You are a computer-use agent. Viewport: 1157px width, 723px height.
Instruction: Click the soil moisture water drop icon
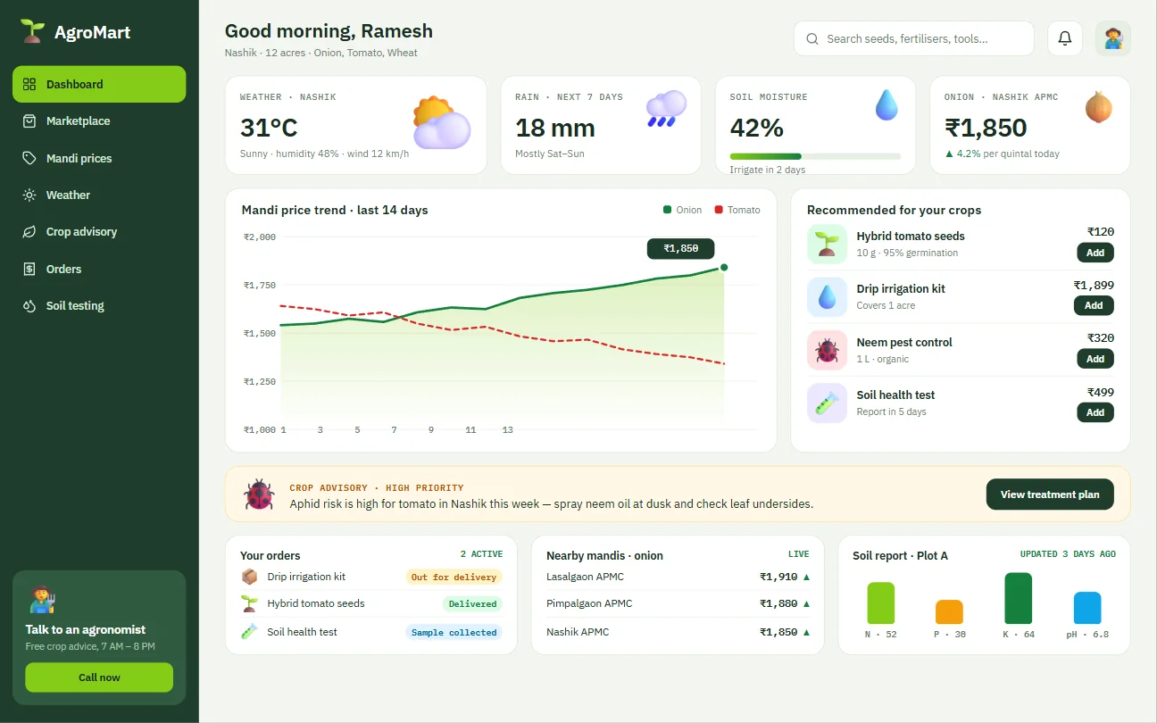[x=886, y=104]
